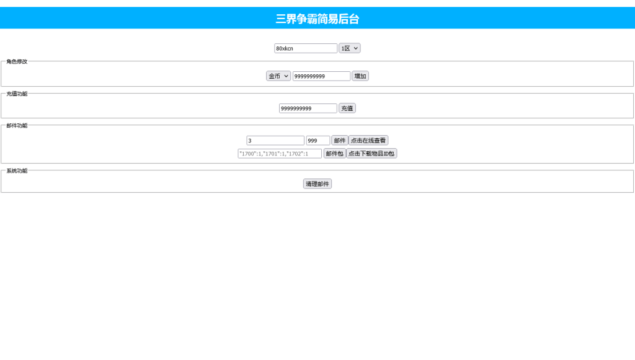Click the item package JSON input field
This screenshot has height=360, width=635.
[281, 153]
